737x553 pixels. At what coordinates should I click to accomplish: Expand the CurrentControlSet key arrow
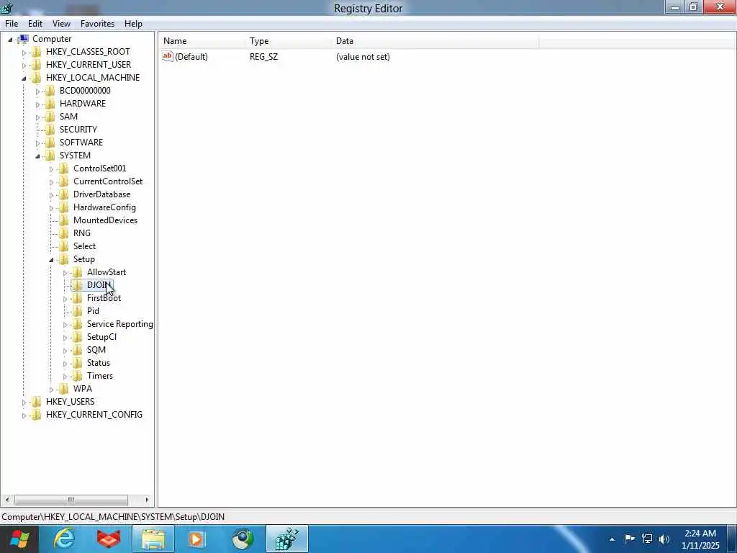pos(51,182)
